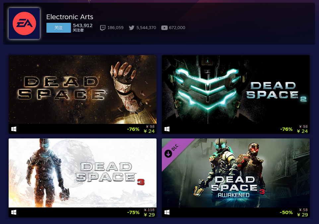Viewport: 319px width, 224px height.
Task: Open the Twitter follower count 5,544,370
Action: (x=146, y=28)
